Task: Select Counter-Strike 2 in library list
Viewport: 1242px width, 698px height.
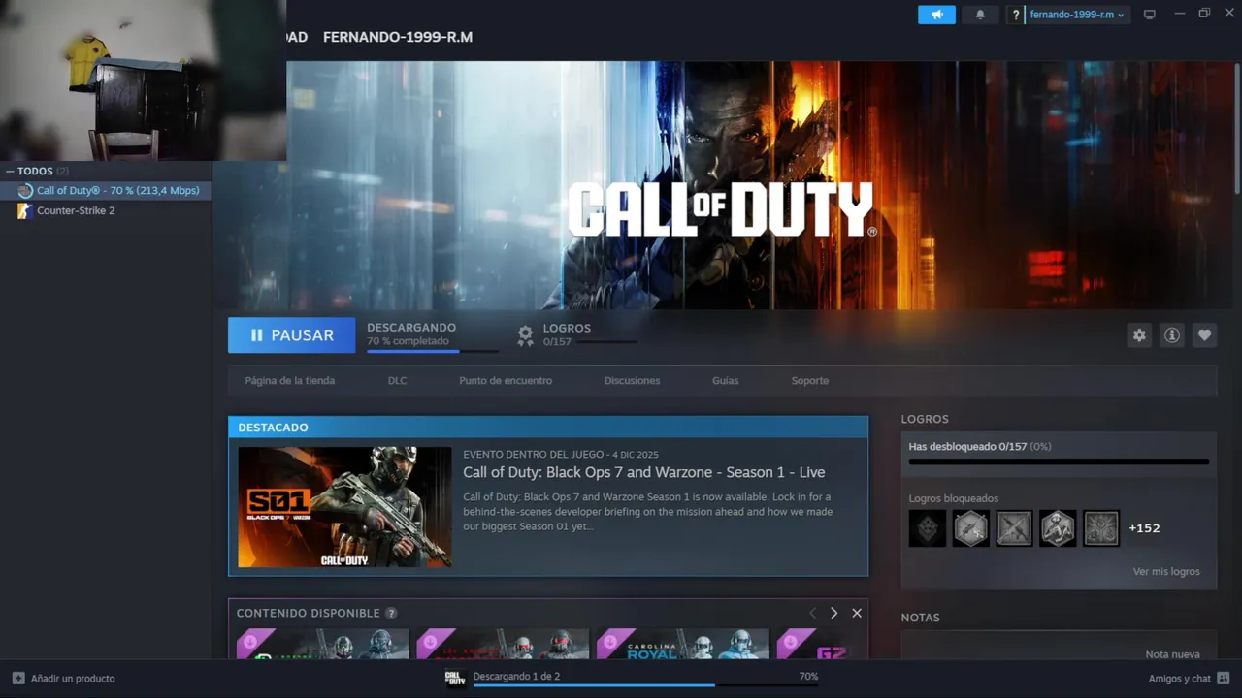Action: (106, 210)
